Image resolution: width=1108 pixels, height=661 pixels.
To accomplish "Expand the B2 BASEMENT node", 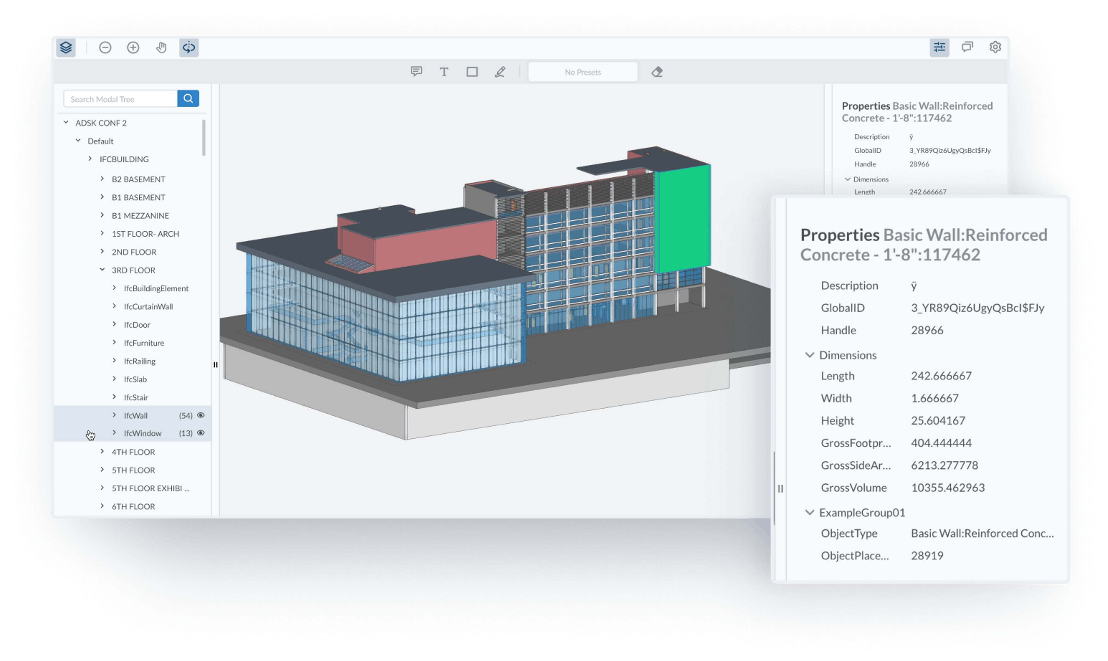I will click(102, 179).
